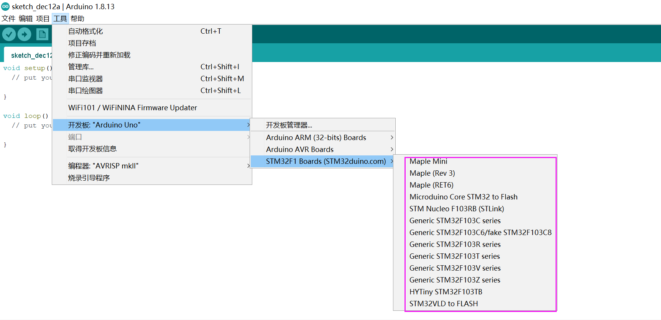Open the 编辑 menu
The height and width of the screenshot is (320, 661).
pyautogui.click(x=26, y=18)
